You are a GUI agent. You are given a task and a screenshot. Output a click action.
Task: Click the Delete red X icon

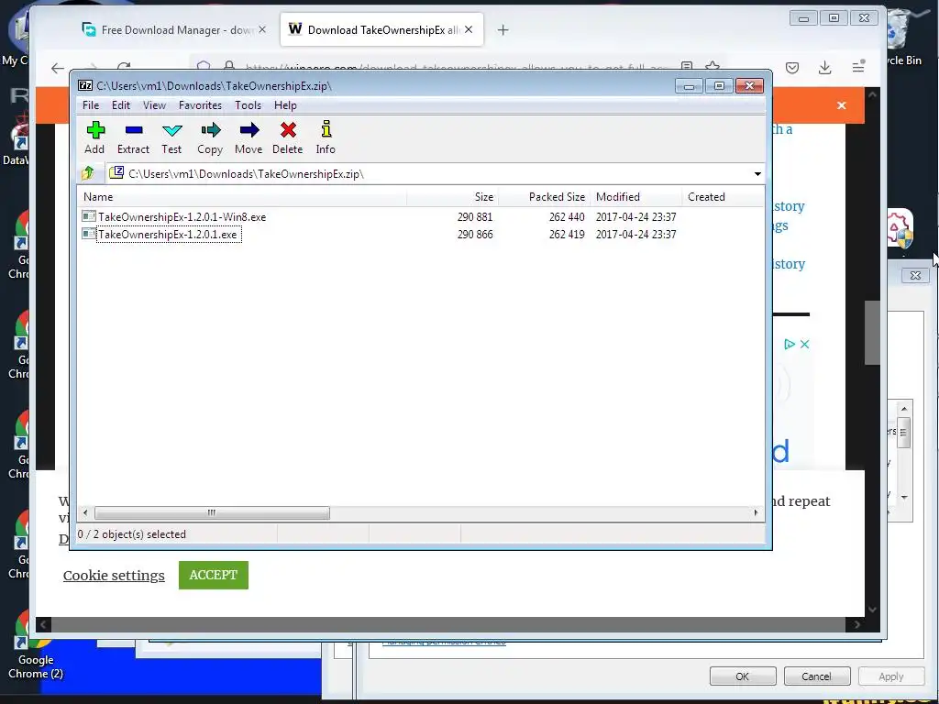tap(287, 137)
